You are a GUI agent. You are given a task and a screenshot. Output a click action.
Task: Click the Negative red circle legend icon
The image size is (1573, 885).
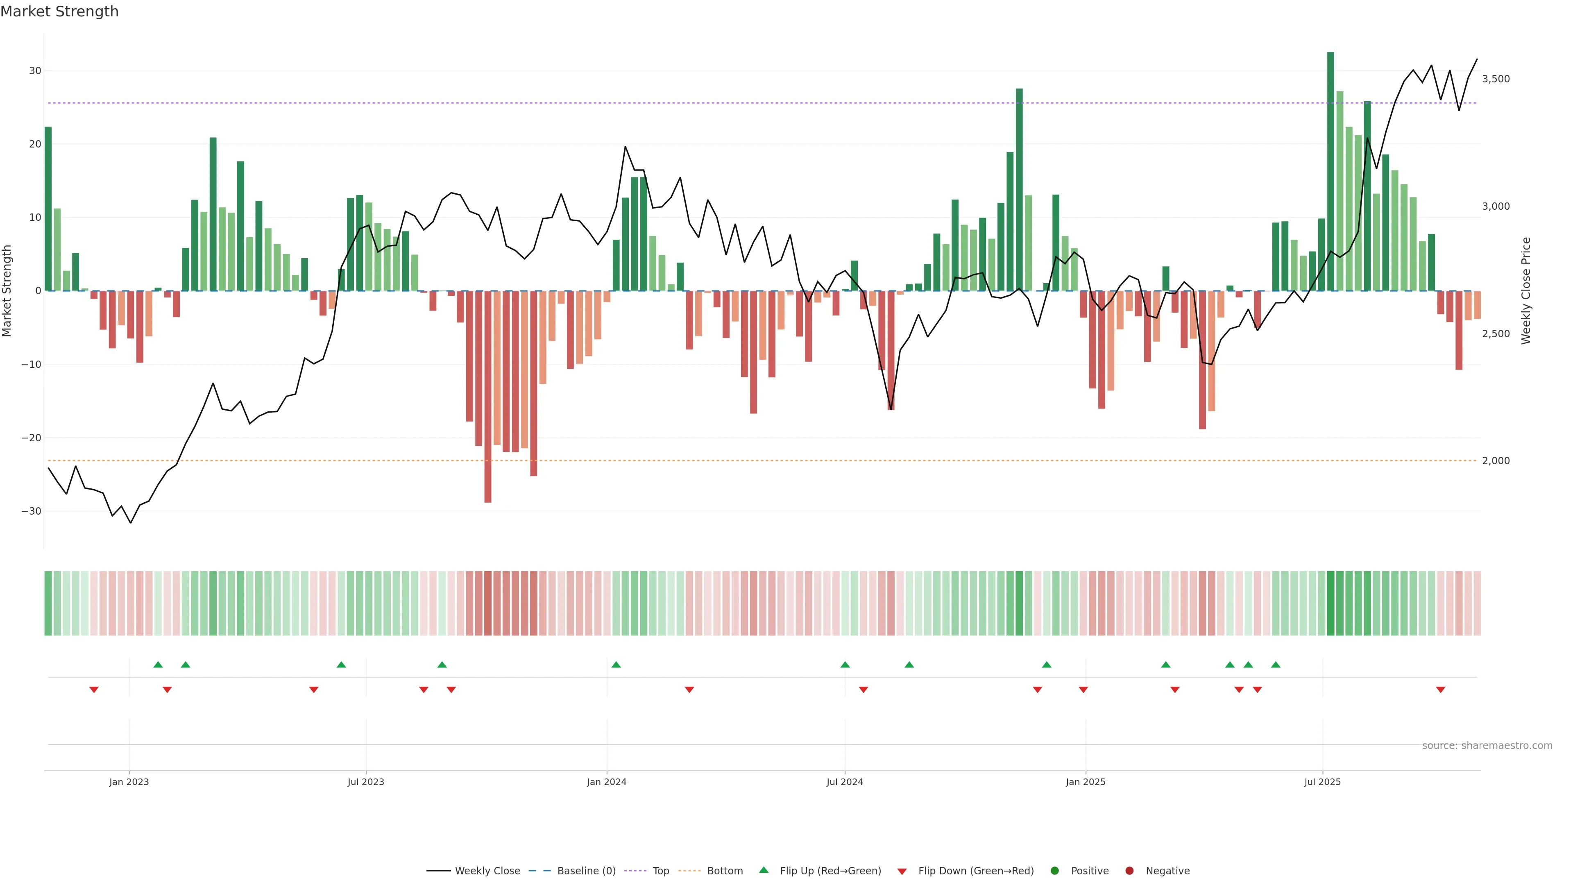[x=1129, y=870]
